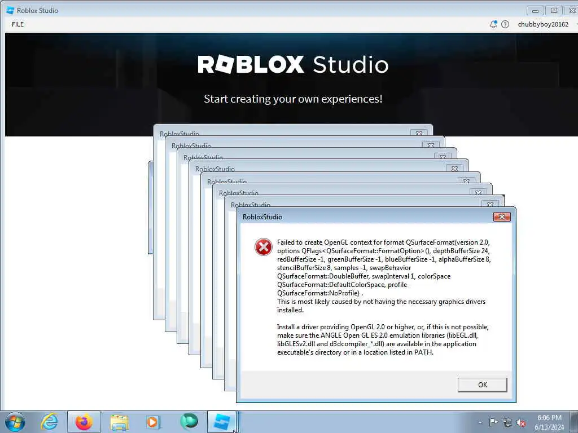Click the 'Start creating your own experiences!' text
Screen dimensions: 578x433
click(x=293, y=99)
